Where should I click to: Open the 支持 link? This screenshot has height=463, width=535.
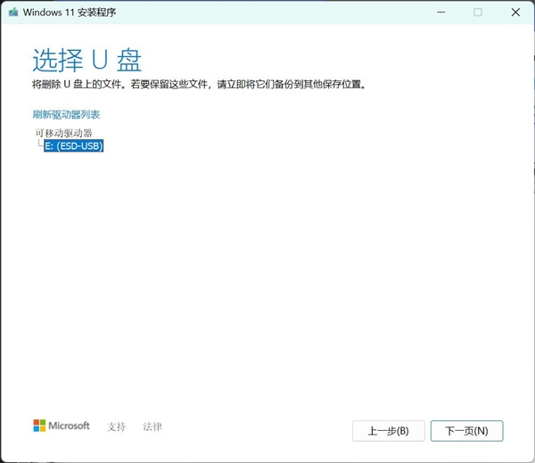[116, 426]
